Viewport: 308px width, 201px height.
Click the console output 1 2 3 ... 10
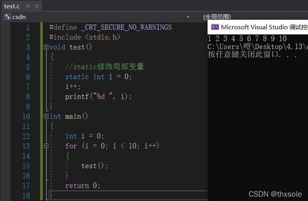pyautogui.click(x=247, y=38)
